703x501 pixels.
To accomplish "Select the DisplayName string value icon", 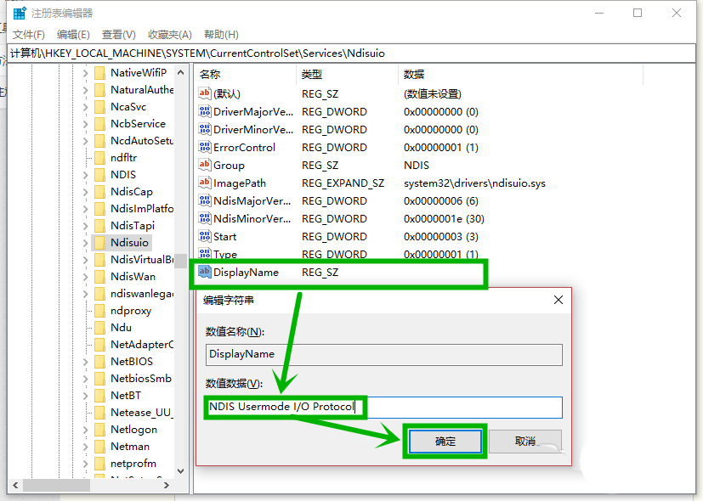I will [x=205, y=272].
